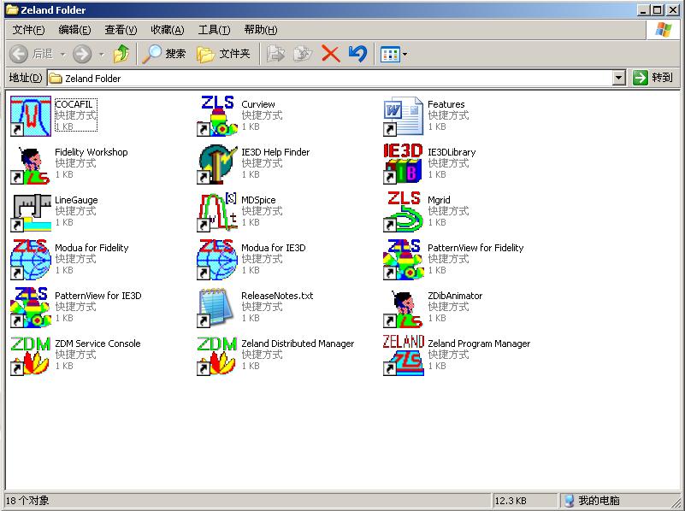
Task: Click the Zeland Program Manager label
Action: click(479, 344)
